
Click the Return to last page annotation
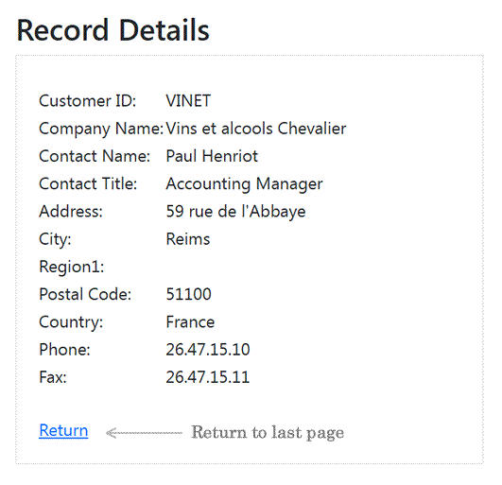tap(268, 433)
